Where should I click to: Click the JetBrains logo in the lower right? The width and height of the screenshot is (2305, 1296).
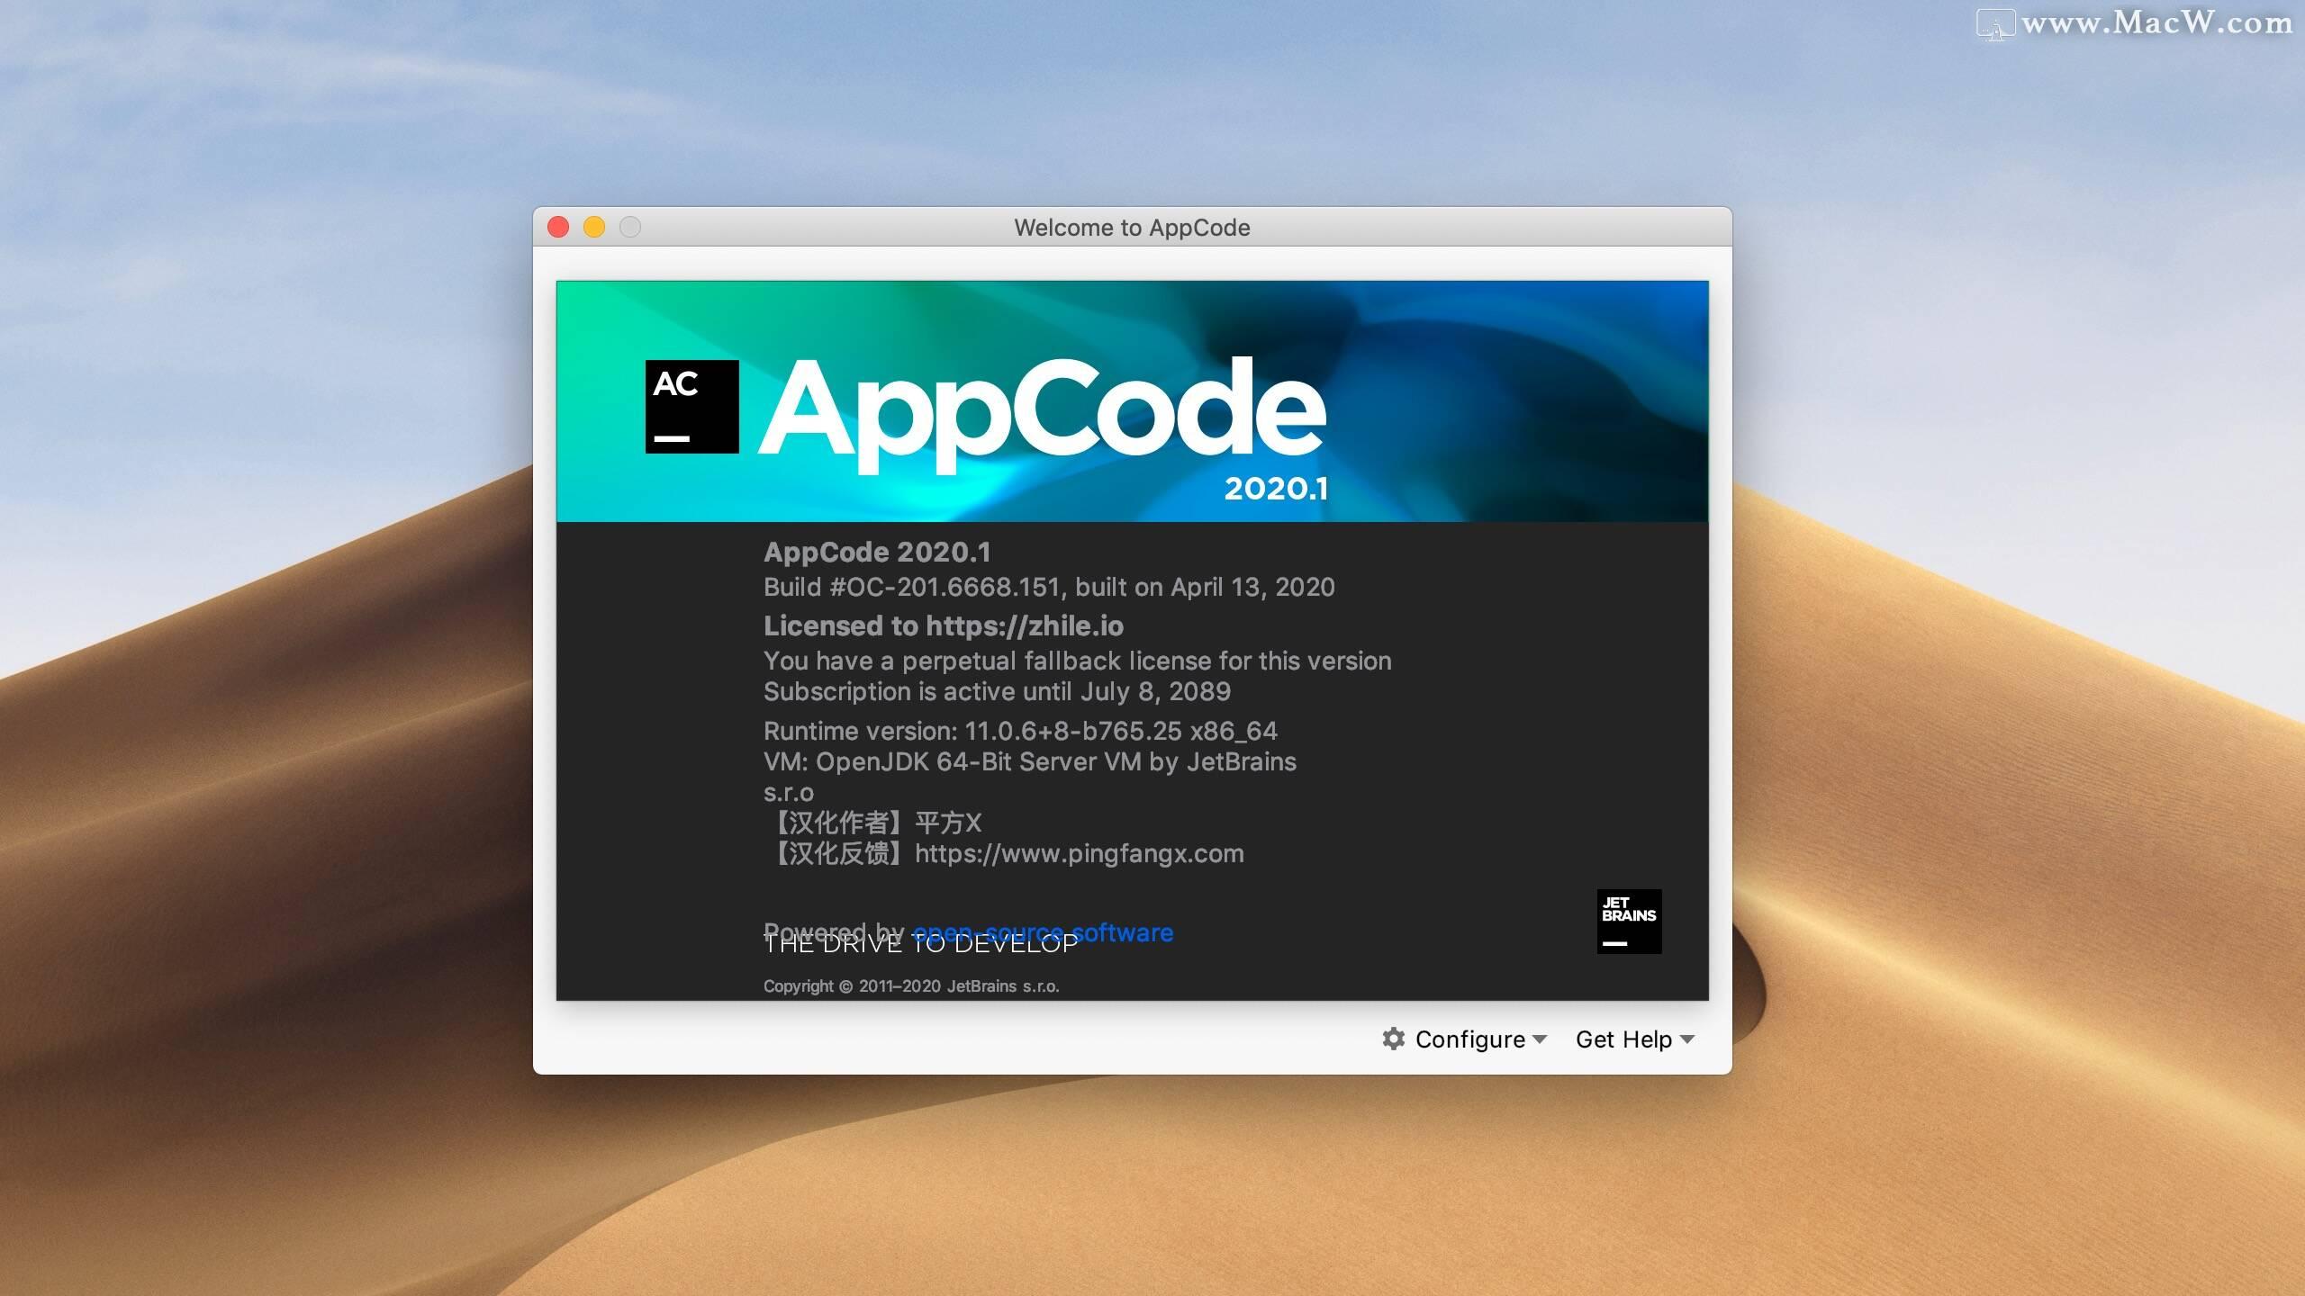[x=1629, y=920]
